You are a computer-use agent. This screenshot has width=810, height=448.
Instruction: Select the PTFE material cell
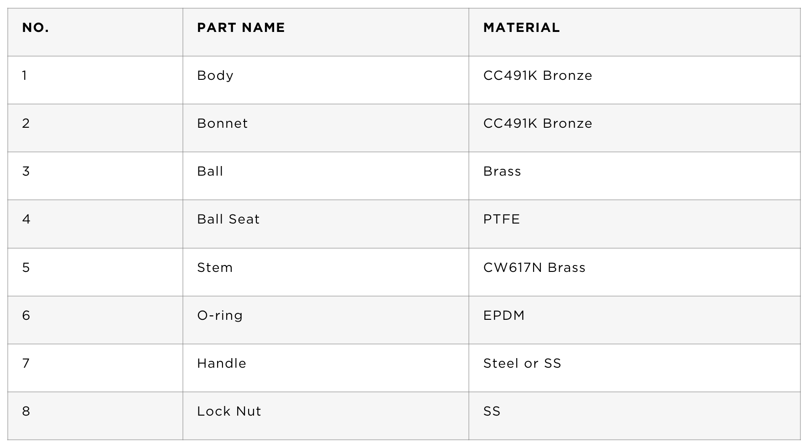click(x=634, y=224)
